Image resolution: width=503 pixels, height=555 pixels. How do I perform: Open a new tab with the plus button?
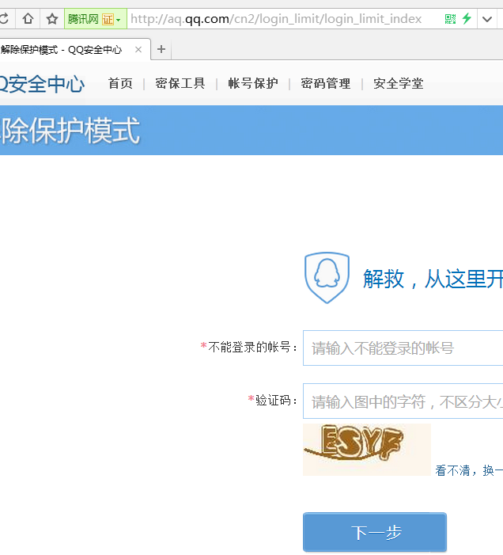(161, 49)
